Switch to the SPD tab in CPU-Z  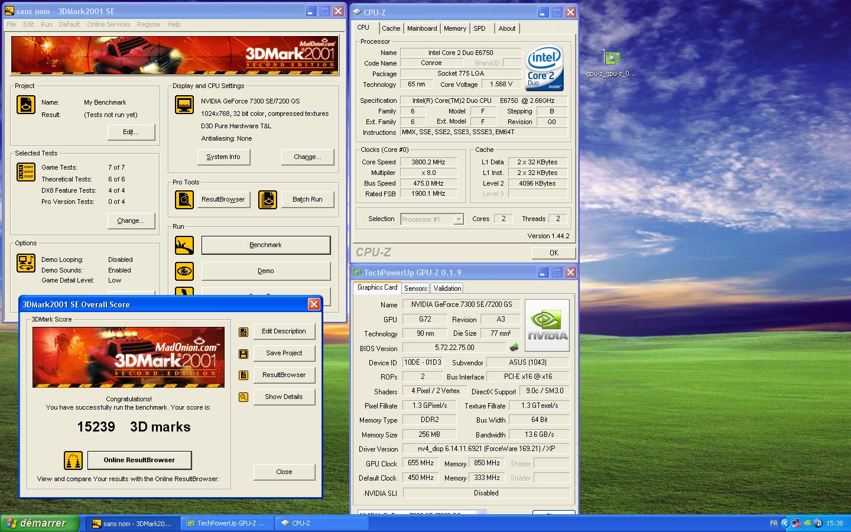click(480, 28)
